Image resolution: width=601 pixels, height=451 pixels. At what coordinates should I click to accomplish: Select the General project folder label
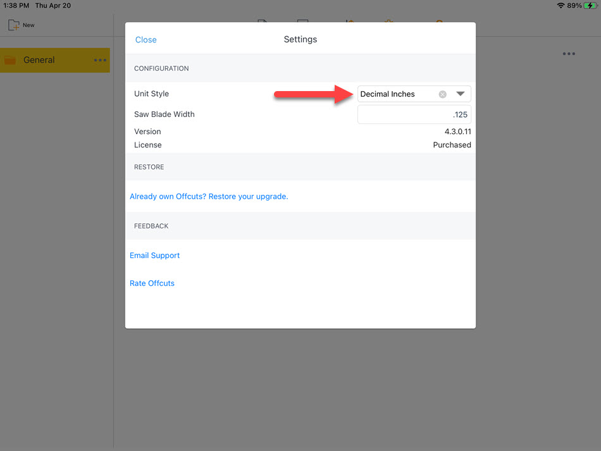coord(39,60)
